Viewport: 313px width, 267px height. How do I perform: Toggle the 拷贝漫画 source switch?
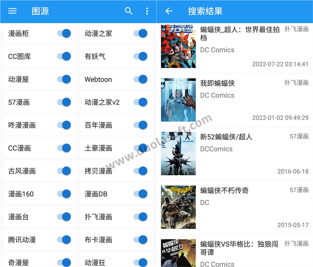click(141, 171)
